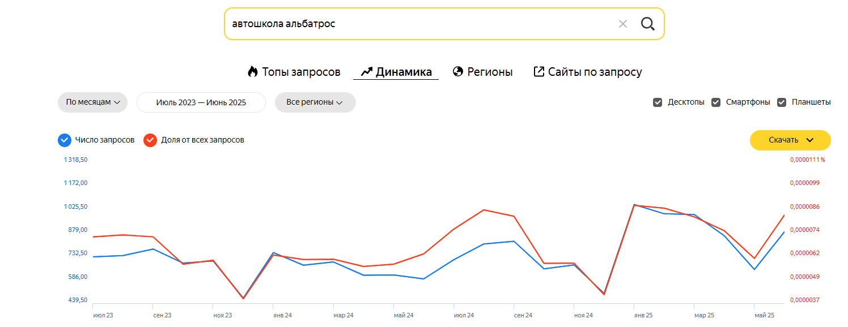Expand the Все регионы dropdown
Image resolution: width=848 pixels, height=327 pixels.
click(315, 102)
